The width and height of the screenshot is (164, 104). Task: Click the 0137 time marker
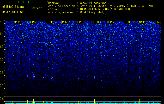tap(111, 22)
